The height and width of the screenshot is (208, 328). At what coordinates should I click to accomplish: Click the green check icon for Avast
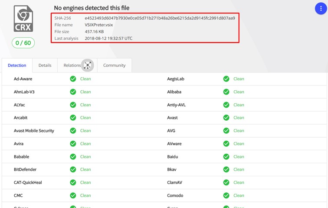pyautogui.click(x=226, y=118)
